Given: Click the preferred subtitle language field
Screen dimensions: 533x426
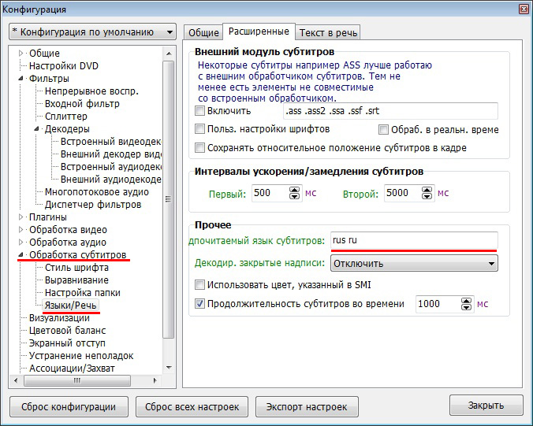Looking at the screenshot, I should (x=413, y=240).
